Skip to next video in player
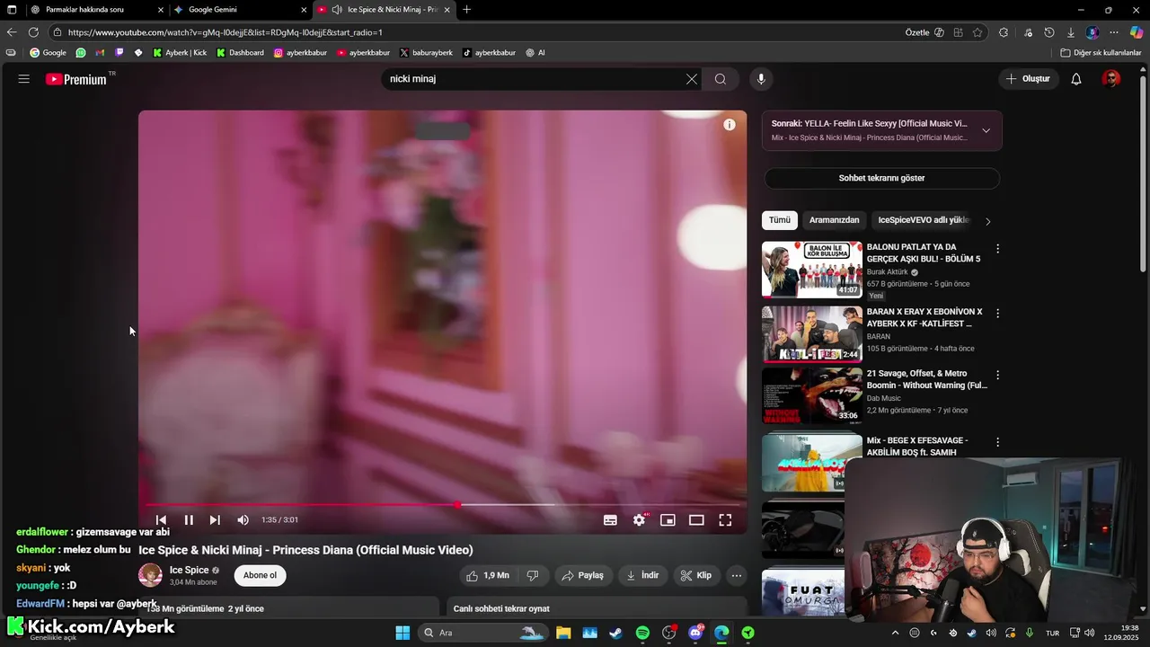Screen dimensions: 1150x647 pyautogui.click(x=215, y=519)
